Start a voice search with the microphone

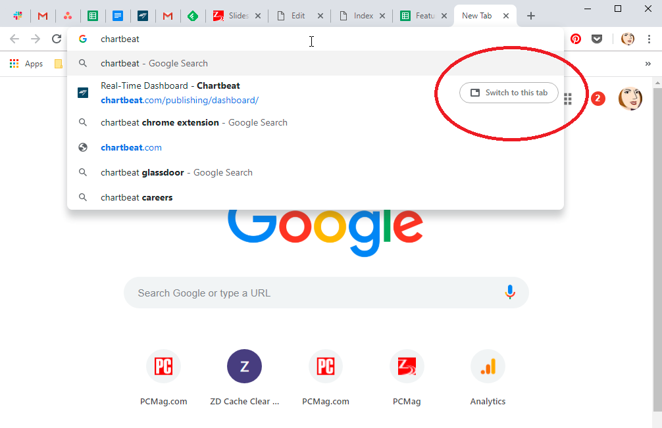[510, 292]
